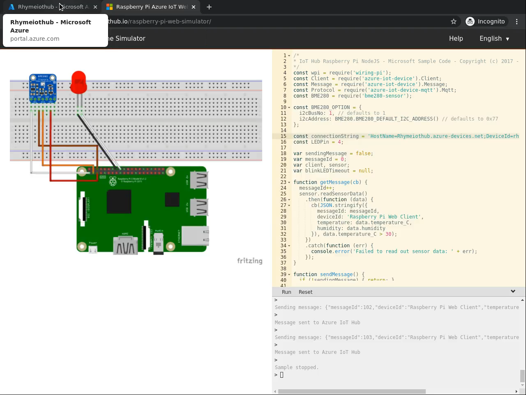Fold the getMessage function at line 23
The height and width of the screenshot is (395, 526).
(289, 182)
